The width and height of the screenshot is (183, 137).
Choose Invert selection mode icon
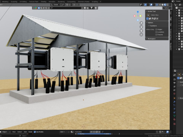(155, 19)
